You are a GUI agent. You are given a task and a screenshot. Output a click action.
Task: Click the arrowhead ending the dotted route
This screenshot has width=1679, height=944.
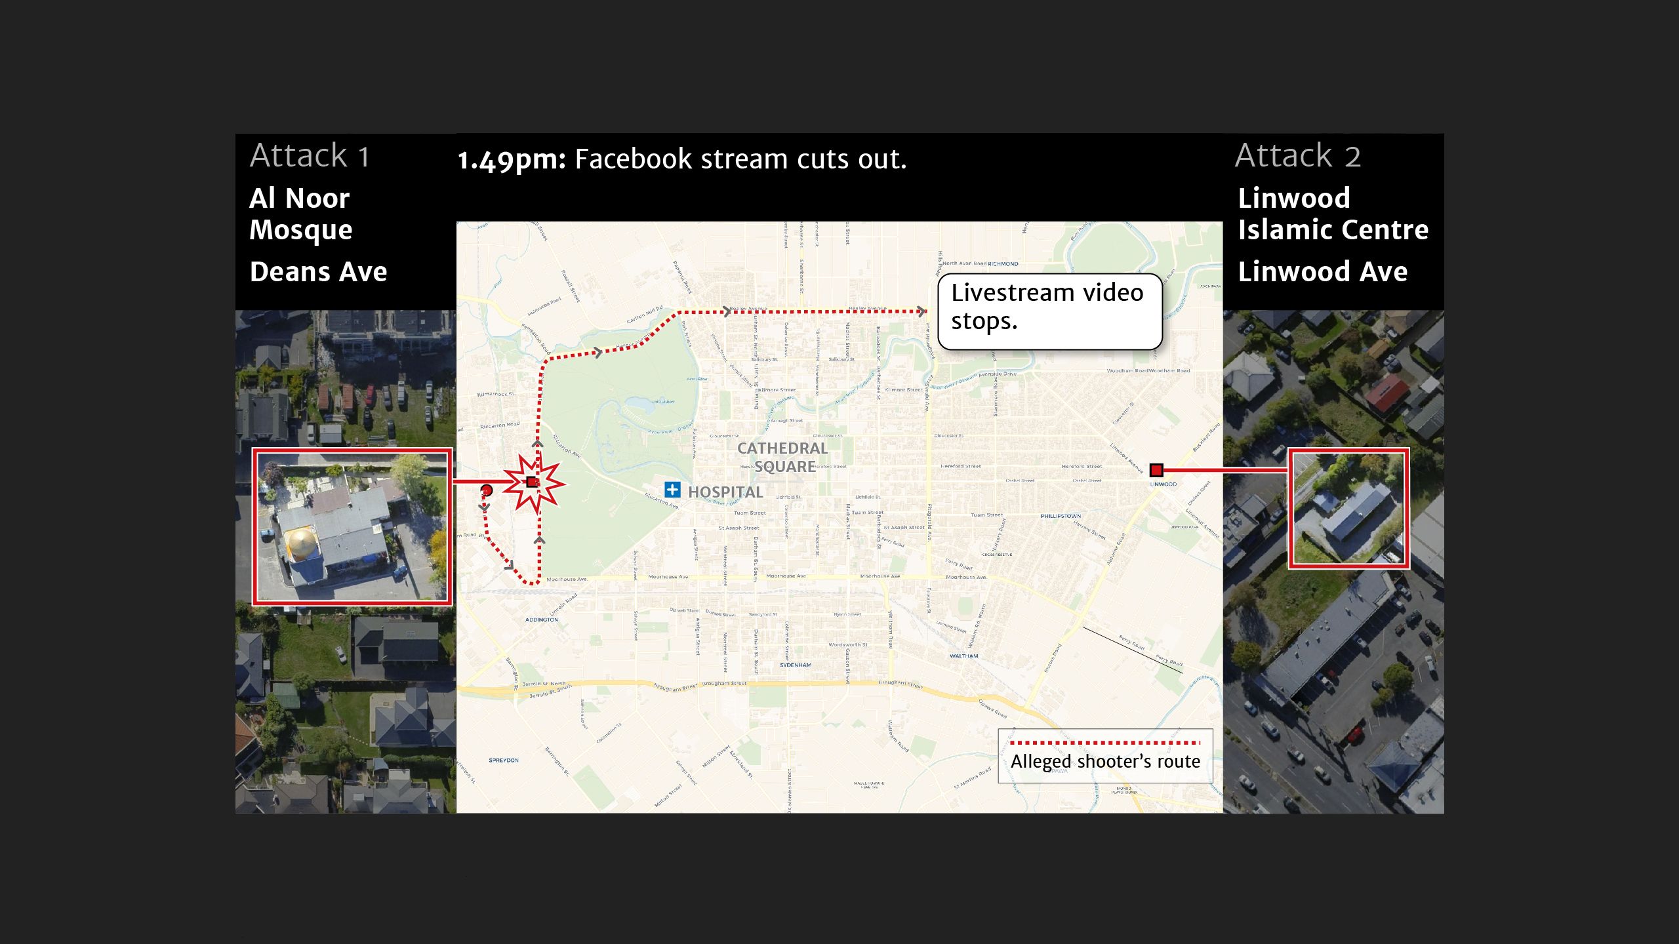922,311
